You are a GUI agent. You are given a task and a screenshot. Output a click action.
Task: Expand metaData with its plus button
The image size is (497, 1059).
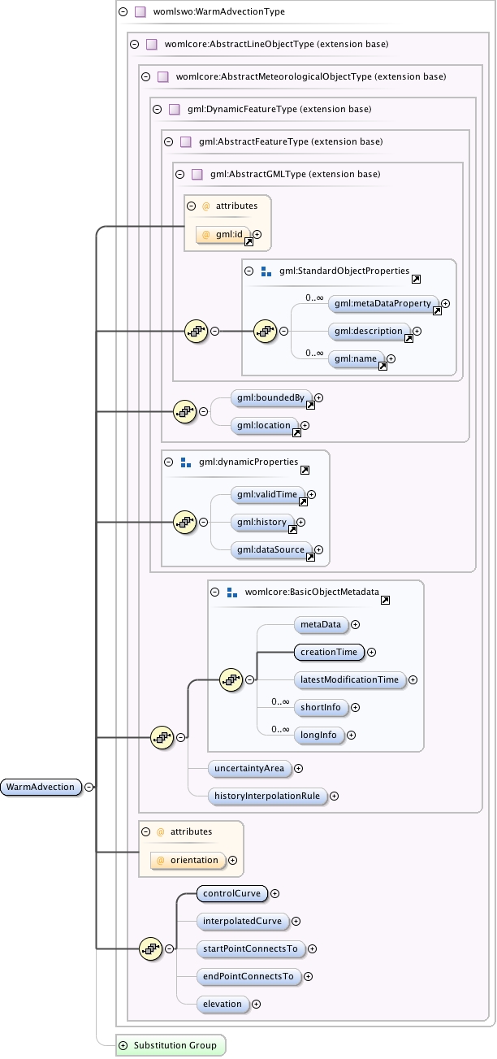coord(355,624)
